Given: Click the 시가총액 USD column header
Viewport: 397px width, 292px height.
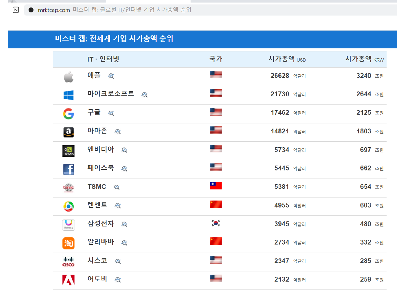Looking at the screenshot, I should click(287, 59).
